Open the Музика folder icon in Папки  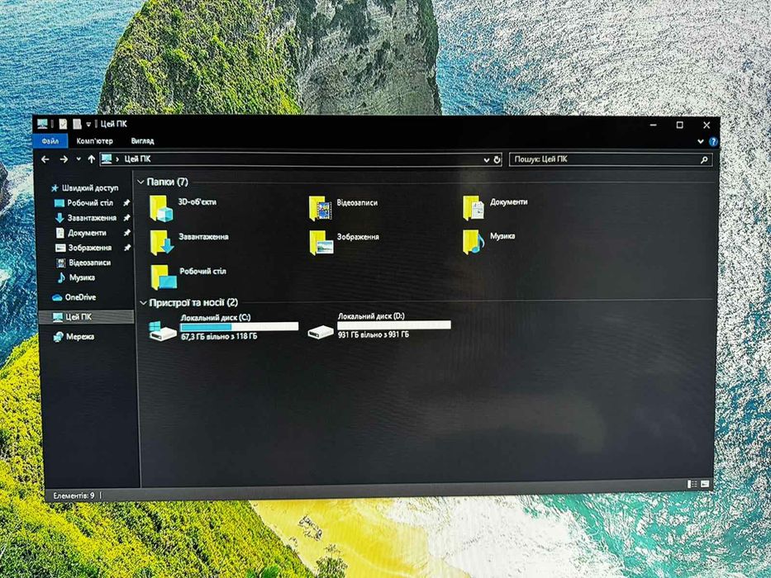[474, 242]
